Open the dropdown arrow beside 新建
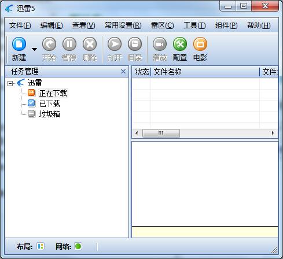 click(34, 50)
